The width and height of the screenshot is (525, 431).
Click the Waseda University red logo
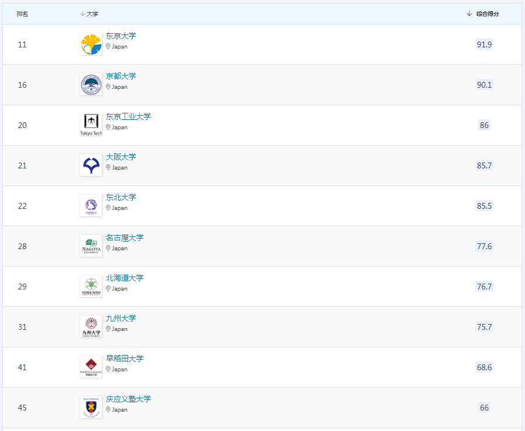91,367
